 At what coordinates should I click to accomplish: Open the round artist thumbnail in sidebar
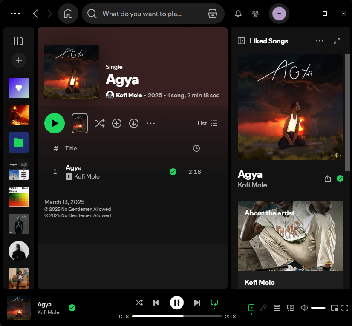point(19,251)
